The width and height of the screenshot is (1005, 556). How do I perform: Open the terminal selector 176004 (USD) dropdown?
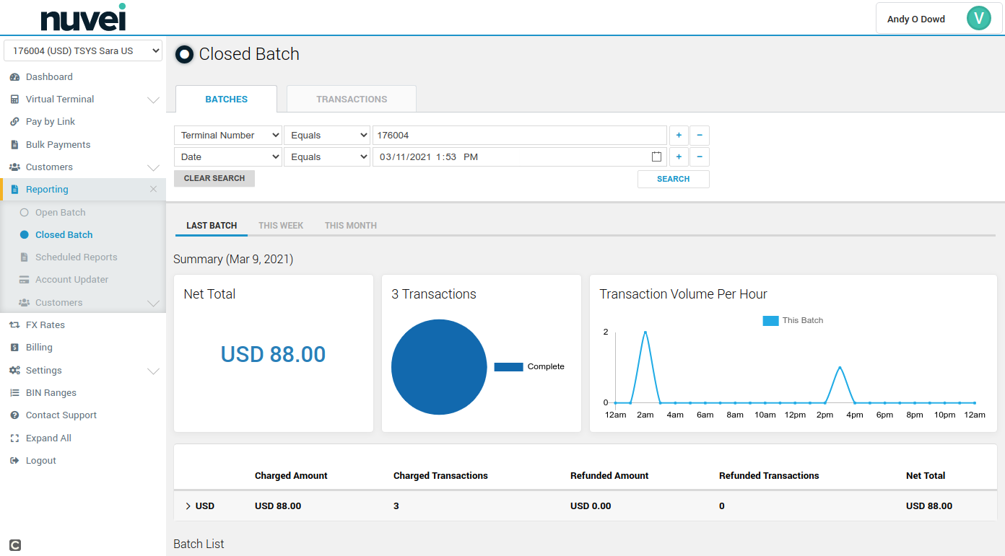click(83, 51)
